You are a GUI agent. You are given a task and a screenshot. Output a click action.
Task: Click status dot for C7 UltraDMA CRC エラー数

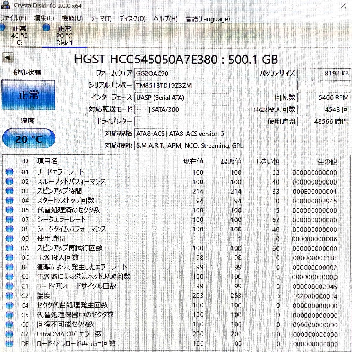(10, 334)
